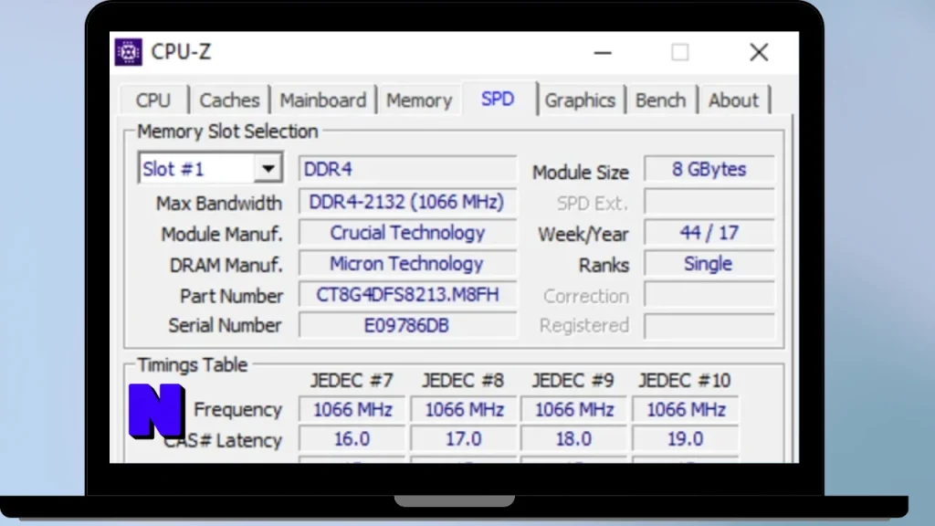Maximize the CPU-Z window

pos(679,52)
